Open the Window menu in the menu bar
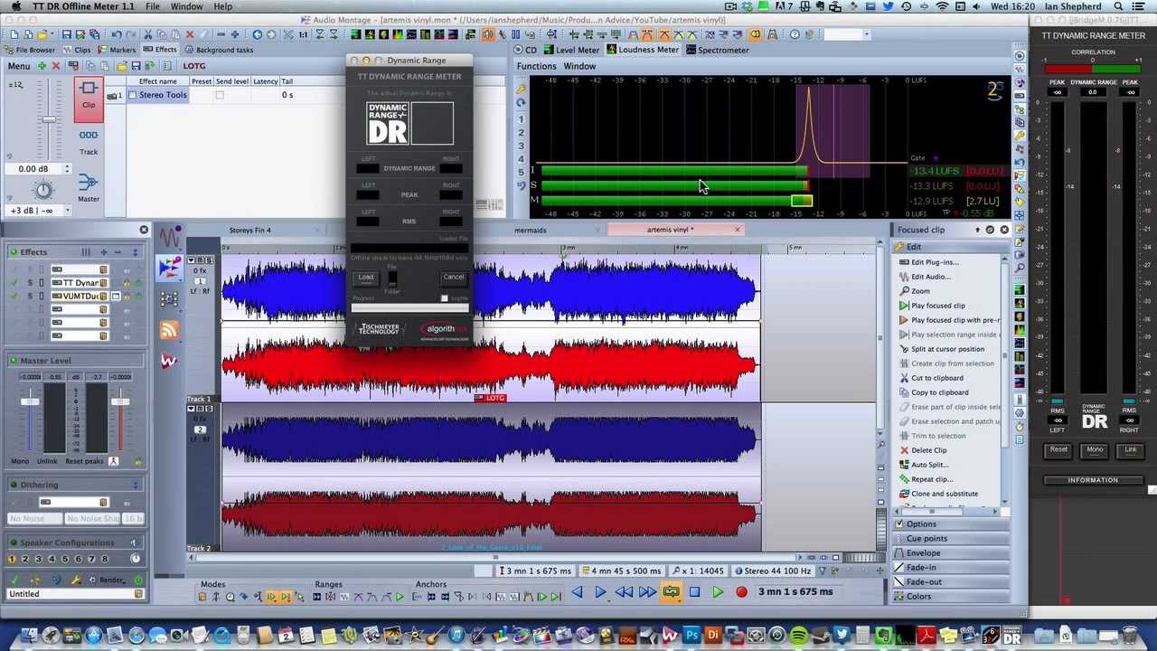Viewport: 1157px width, 651px height. pyautogui.click(x=186, y=6)
